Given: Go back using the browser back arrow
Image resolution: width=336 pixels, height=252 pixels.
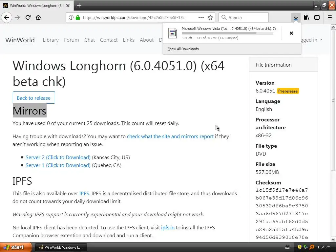Looking at the screenshot, I should pyautogui.click(x=7, y=17).
